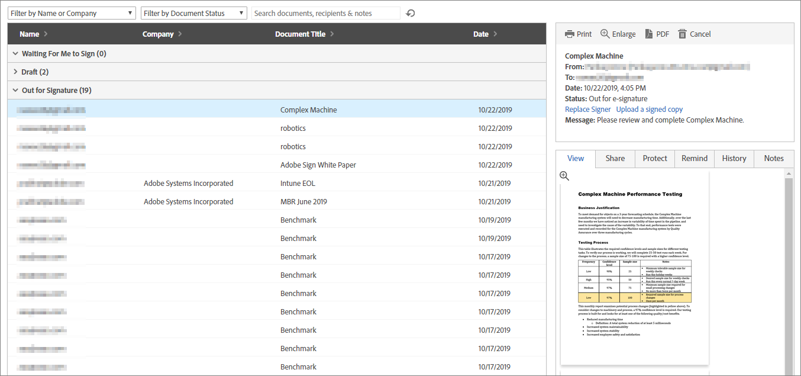Click the Upload a signed copy link
This screenshot has height=376, width=801.
(x=649, y=109)
